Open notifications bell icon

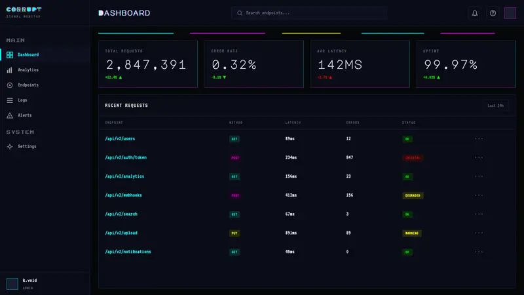tap(474, 13)
